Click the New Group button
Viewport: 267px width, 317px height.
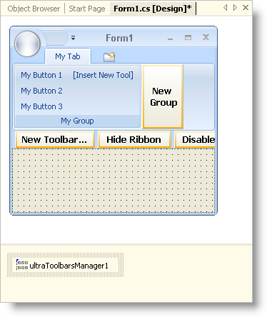tap(163, 96)
